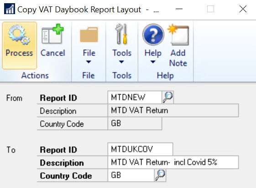Viewport: 256px width, 188px height.
Task: Open lookup beside From Report ID
Action: click(x=167, y=97)
